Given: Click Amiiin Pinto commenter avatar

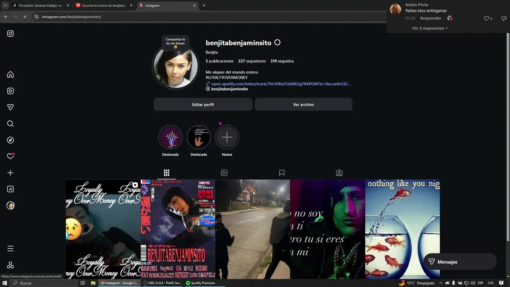Looking at the screenshot, I should tap(395, 9).
